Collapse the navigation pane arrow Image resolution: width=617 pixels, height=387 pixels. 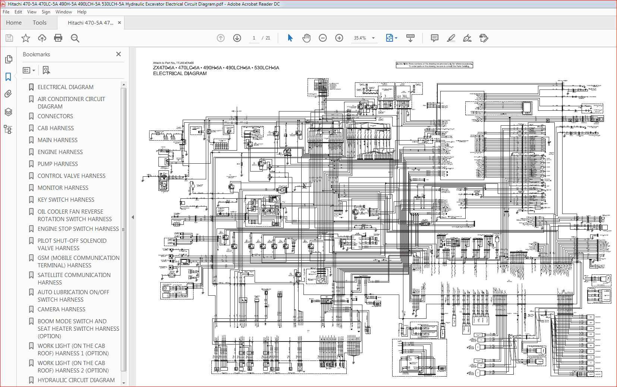tap(132, 217)
